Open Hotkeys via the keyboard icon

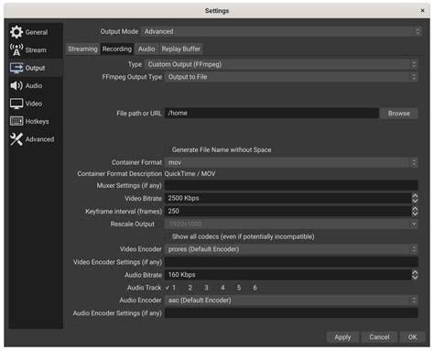(x=16, y=121)
